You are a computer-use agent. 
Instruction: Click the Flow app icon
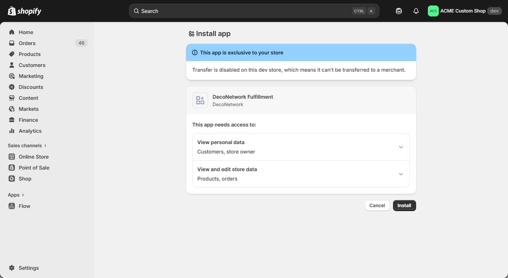click(x=12, y=206)
